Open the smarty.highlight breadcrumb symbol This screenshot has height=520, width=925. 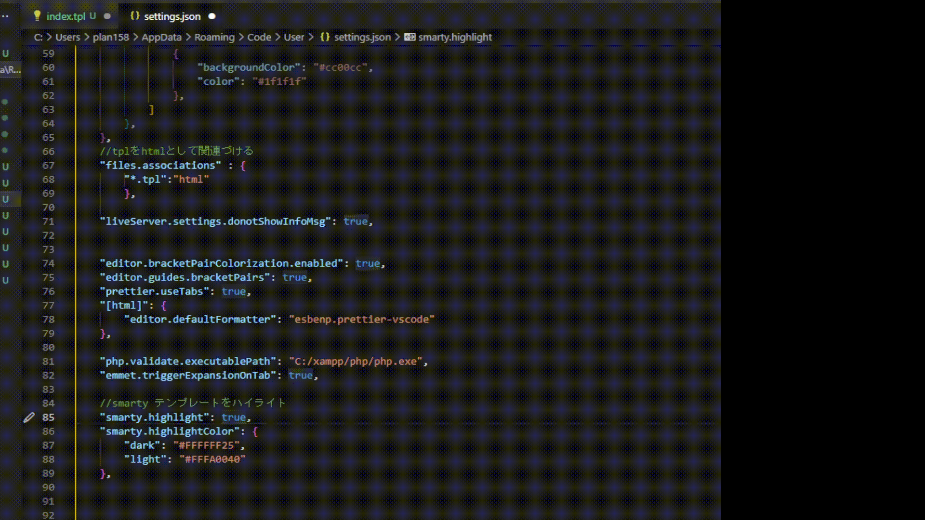tap(449, 37)
